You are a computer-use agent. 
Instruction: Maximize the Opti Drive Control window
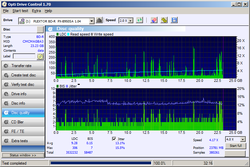(239, 4)
